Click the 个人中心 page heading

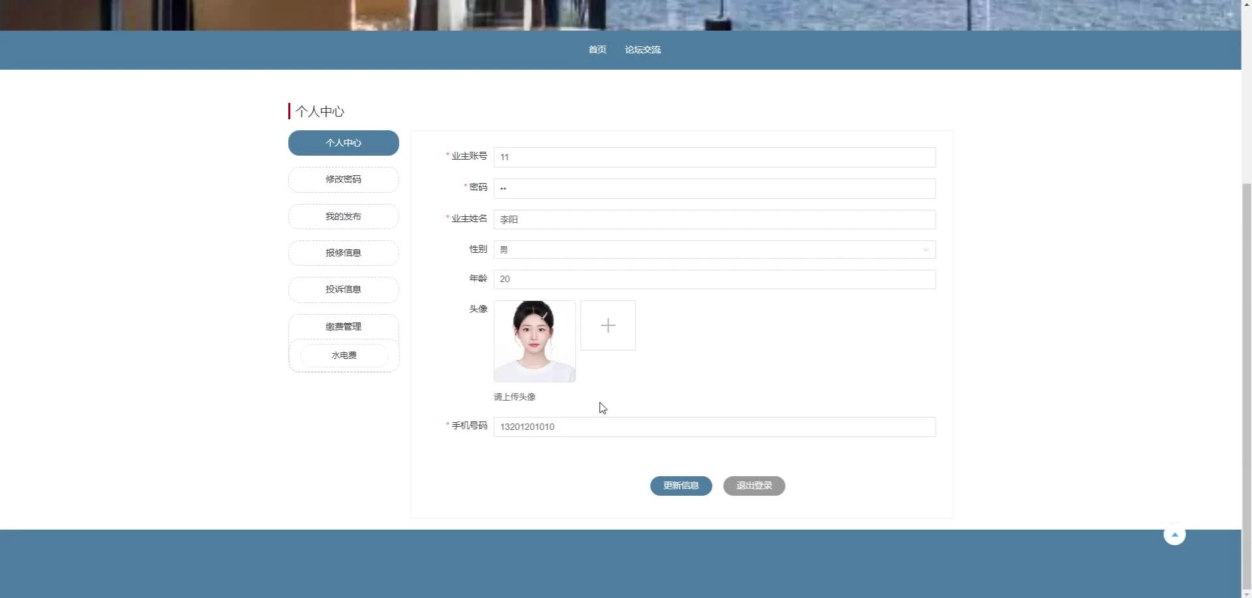[320, 111]
